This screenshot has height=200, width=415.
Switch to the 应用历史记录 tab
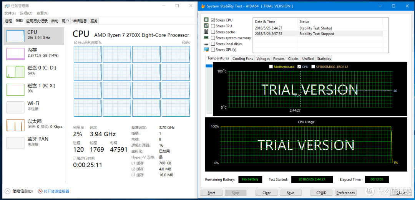click(37, 21)
